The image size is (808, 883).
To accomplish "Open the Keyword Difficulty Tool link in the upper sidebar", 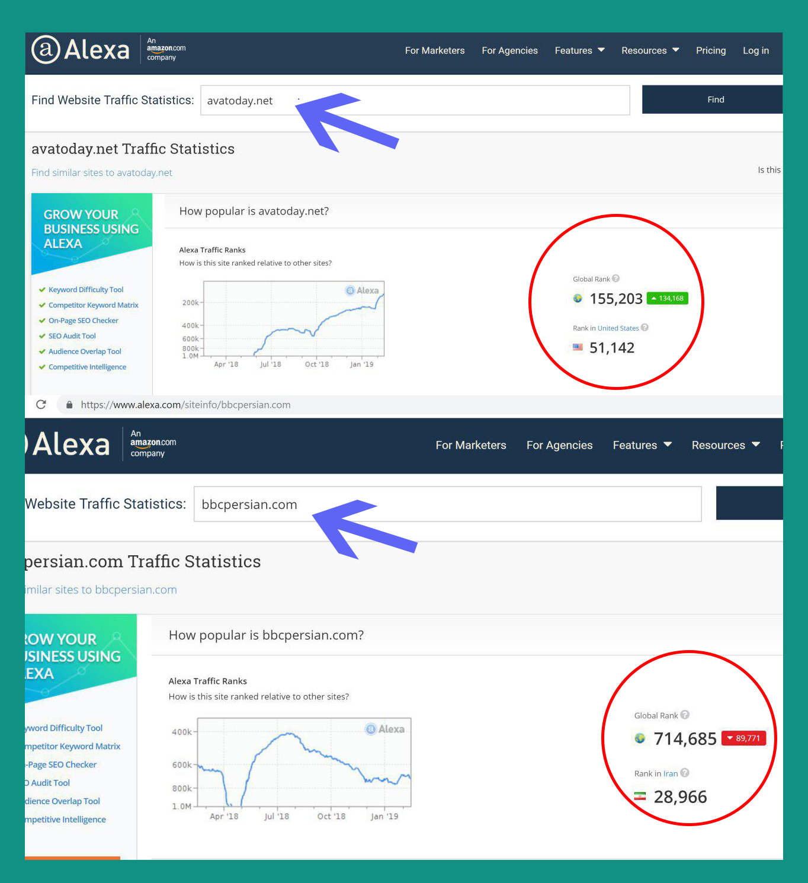I will (86, 290).
